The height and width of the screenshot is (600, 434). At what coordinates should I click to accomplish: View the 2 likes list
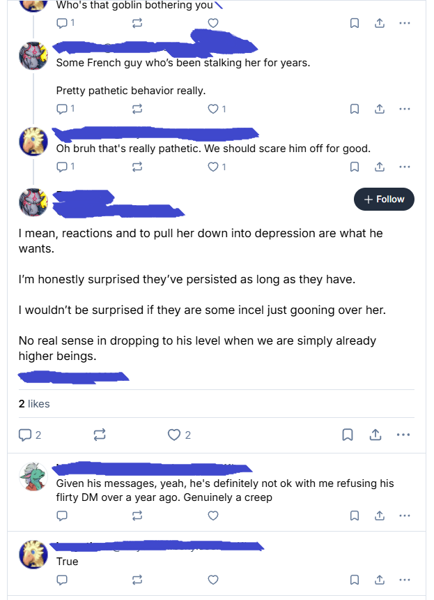click(x=34, y=404)
